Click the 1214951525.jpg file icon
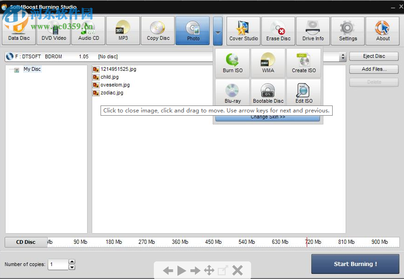Viewport: 404px width, 279px height. (x=96, y=69)
